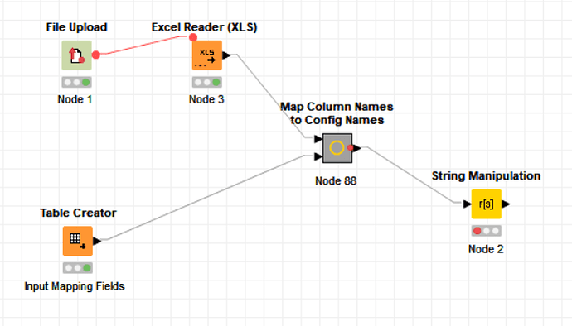
Task: Click the String Manipulation input port triangle
Action: (467, 204)
